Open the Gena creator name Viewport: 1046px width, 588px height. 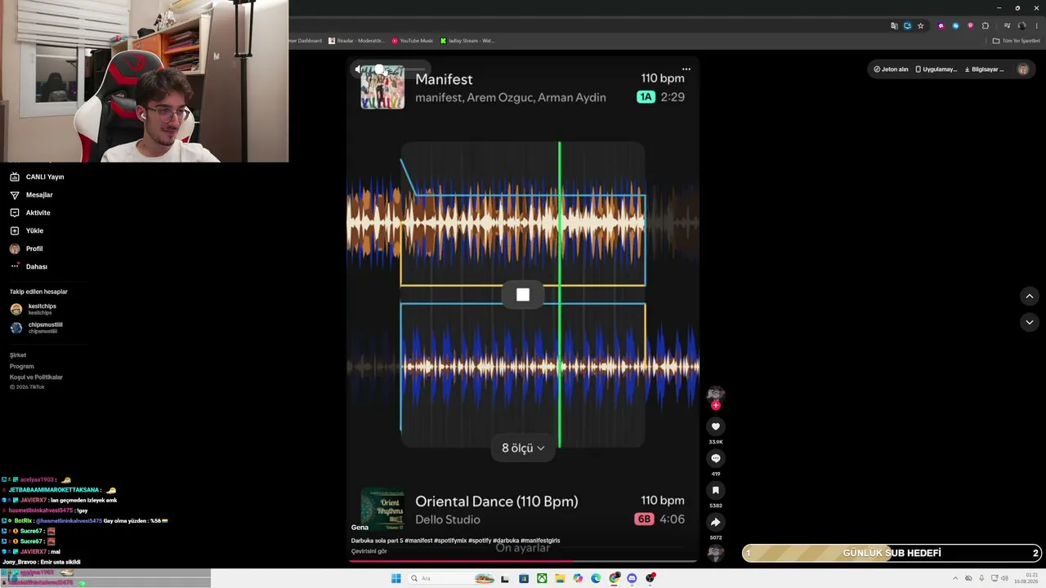[360, 528]
